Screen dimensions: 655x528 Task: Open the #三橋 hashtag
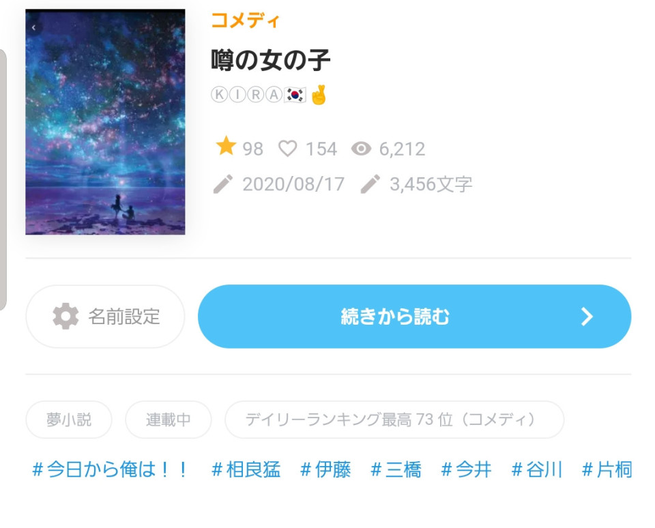point(396,469)
